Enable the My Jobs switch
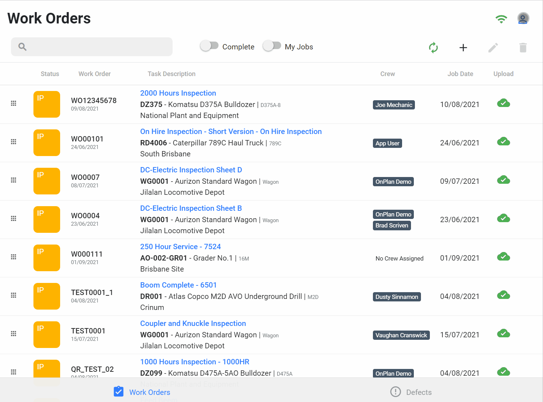The image size is (543, 402). (x=272, y=46)
